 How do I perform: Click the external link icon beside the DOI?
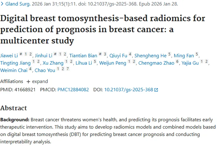156,90
